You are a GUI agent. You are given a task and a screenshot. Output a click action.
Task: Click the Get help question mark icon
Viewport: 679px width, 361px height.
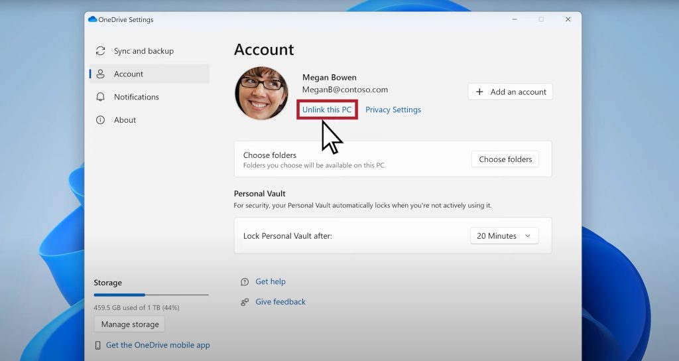(245, 281)
